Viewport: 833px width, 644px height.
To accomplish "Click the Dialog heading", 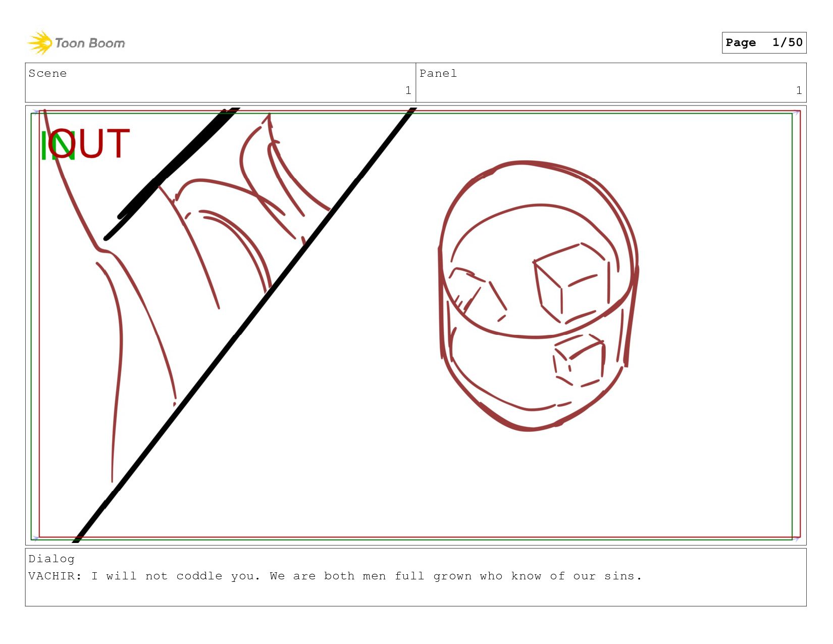I will [x=51, y=559].
